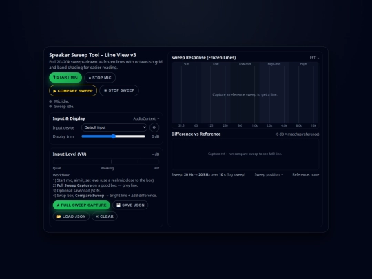Click the 'Mic idle.' status text

click(61, 101)
